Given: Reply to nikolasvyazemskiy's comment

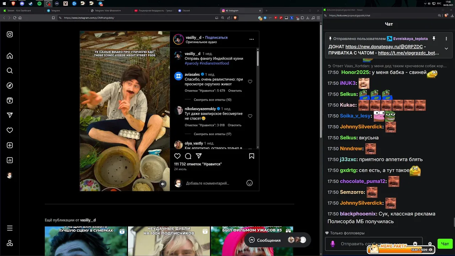Looking at the screenshot, I should [235, 125].
